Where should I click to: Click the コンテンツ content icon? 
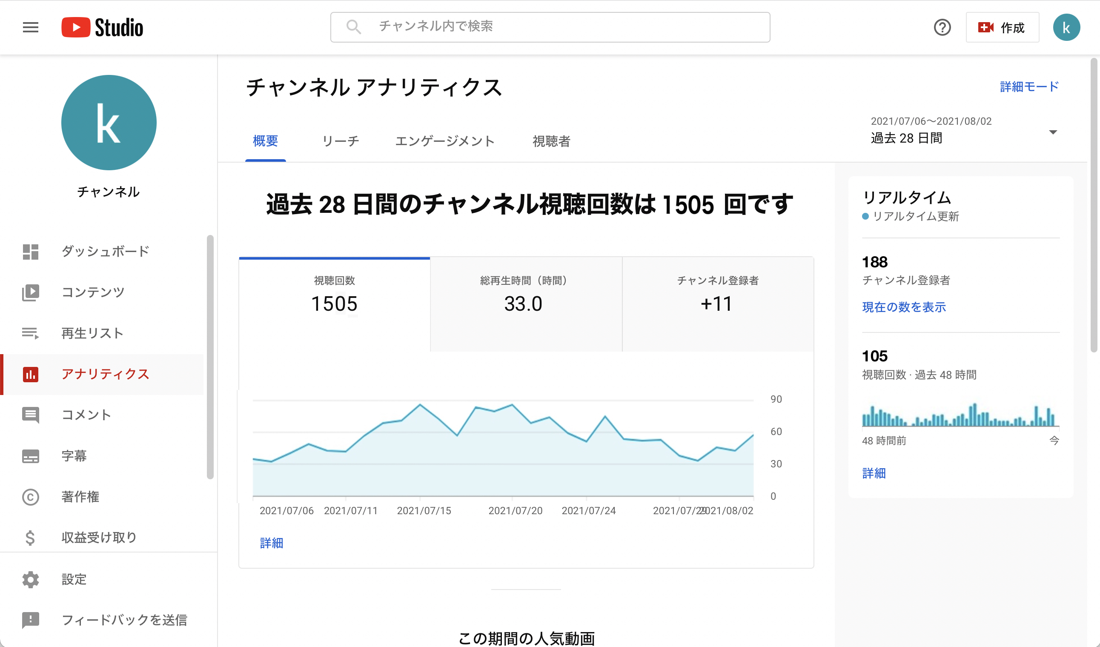point(31,292)
